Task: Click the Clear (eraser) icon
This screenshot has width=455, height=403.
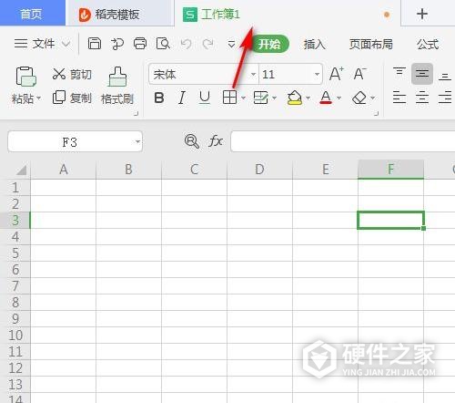Action: 359,98
